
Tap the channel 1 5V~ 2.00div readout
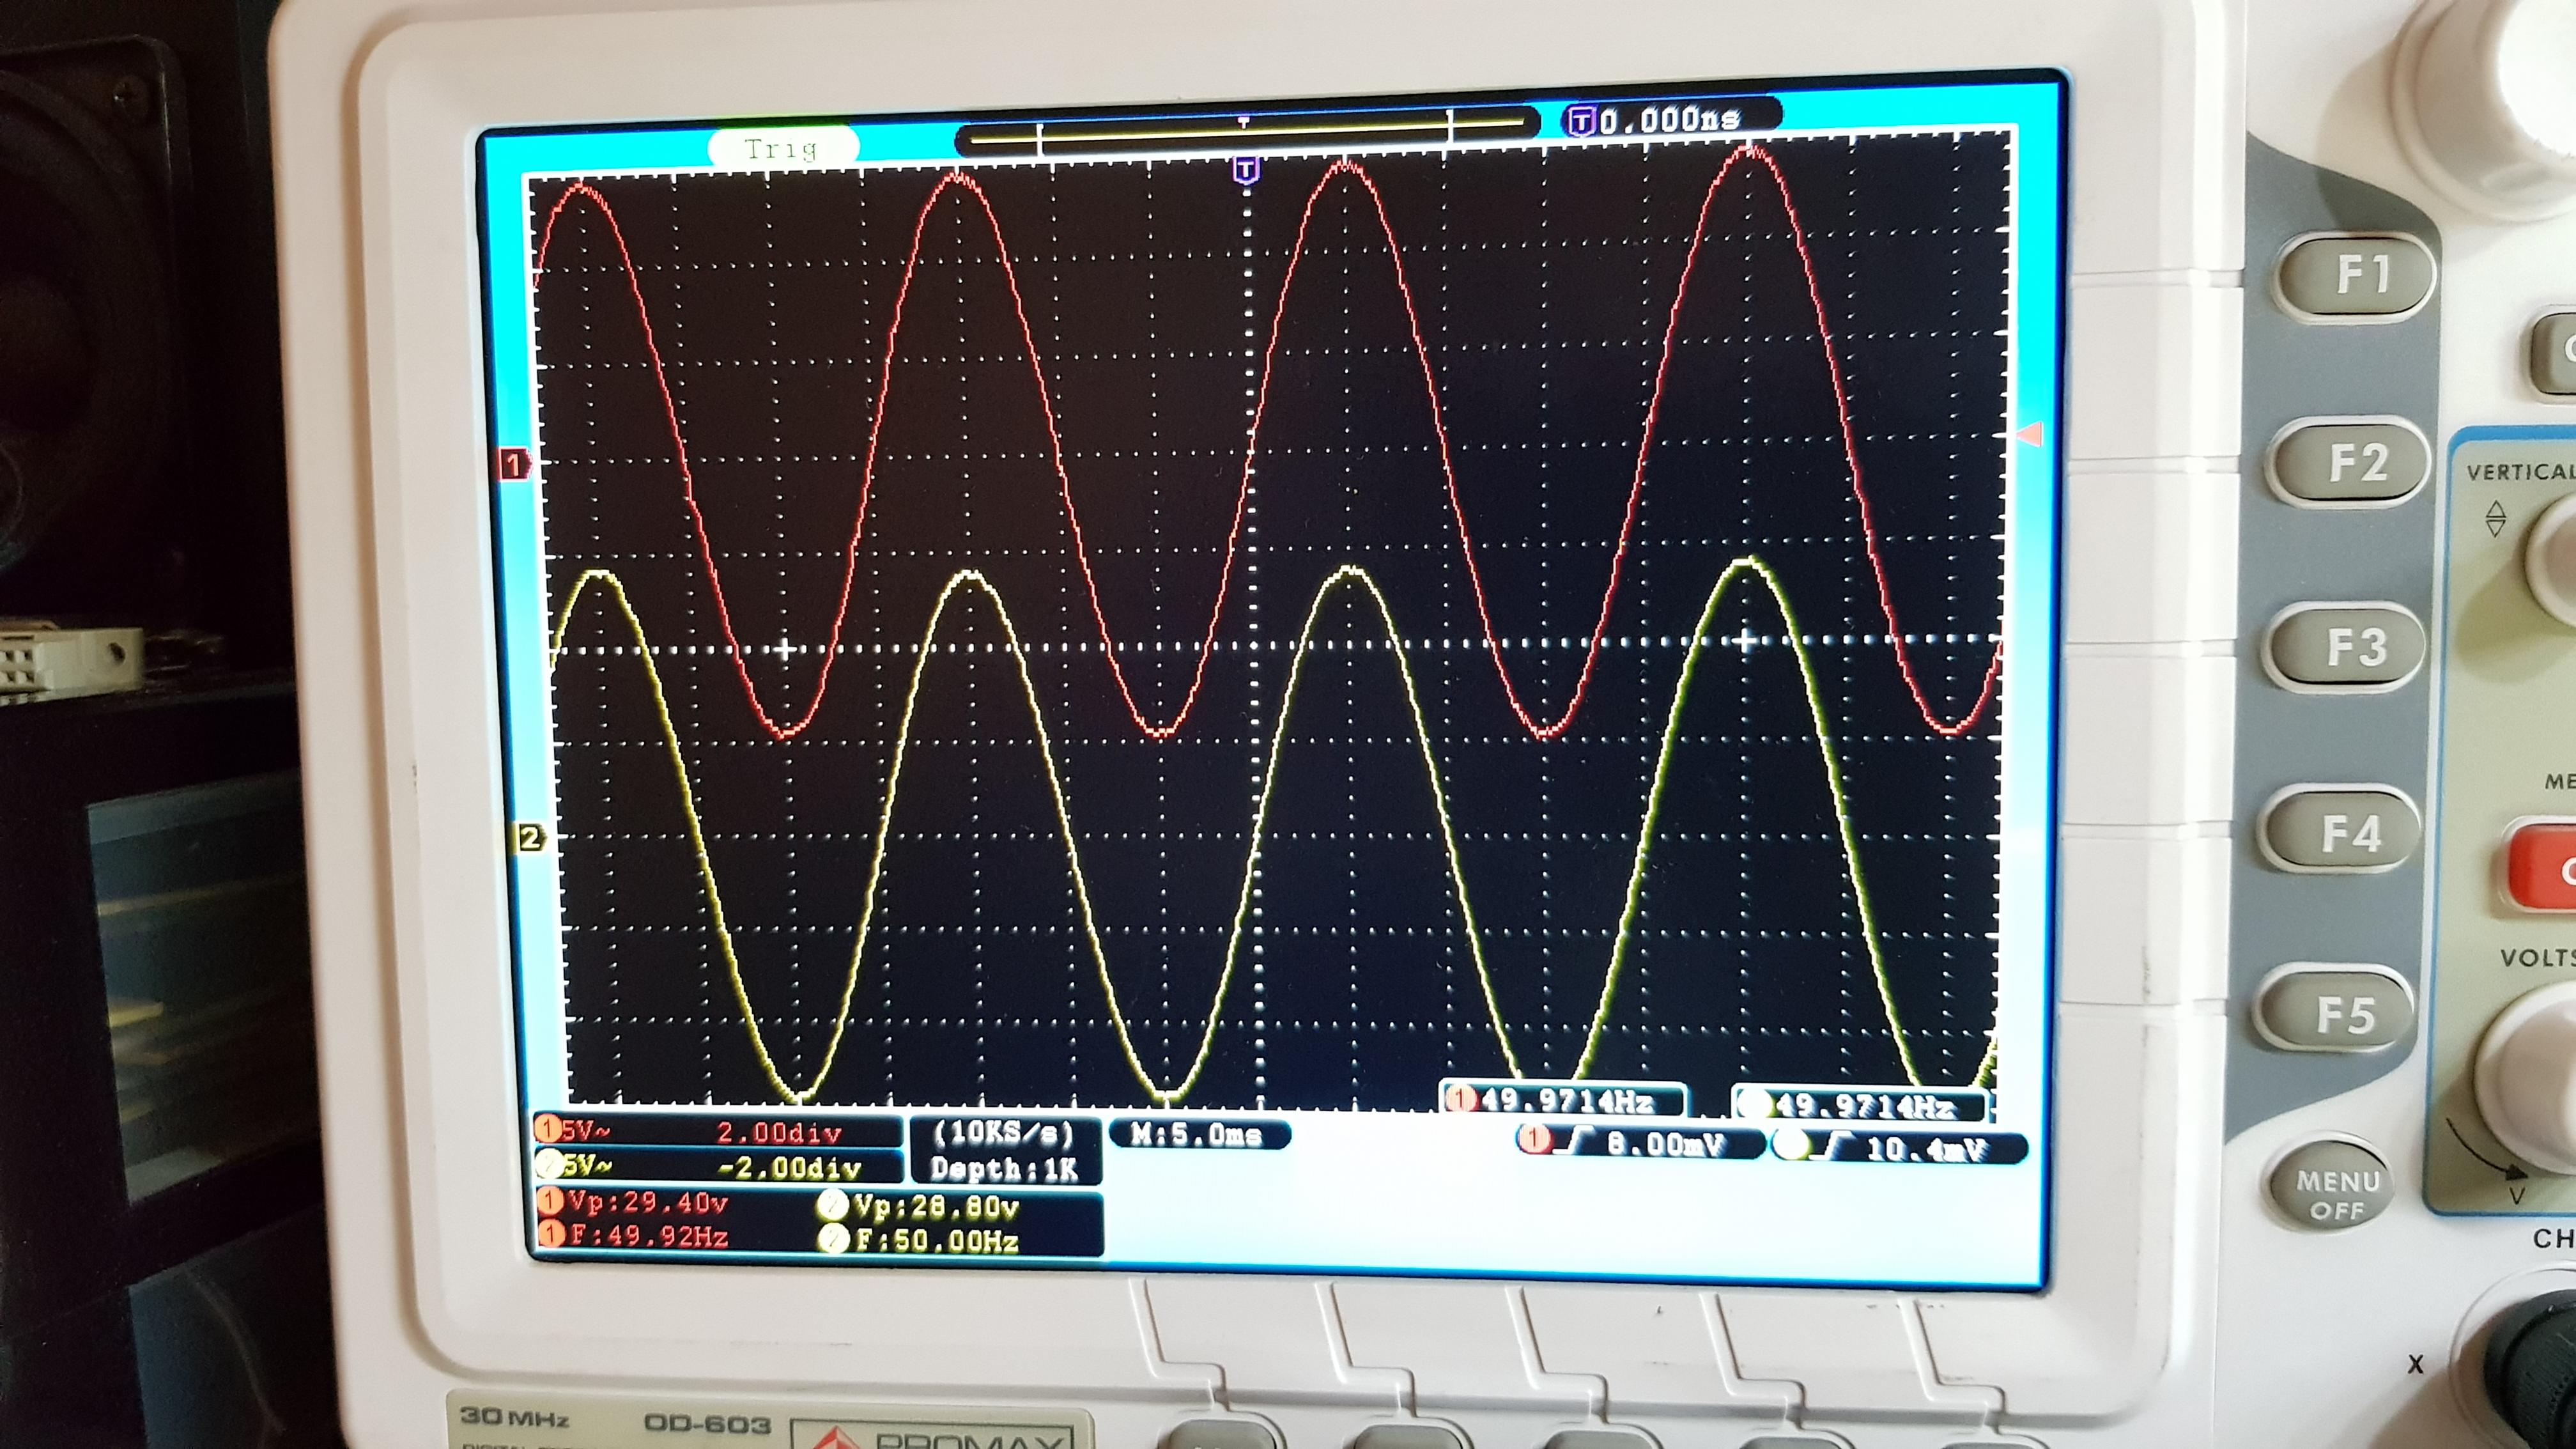718,1132
